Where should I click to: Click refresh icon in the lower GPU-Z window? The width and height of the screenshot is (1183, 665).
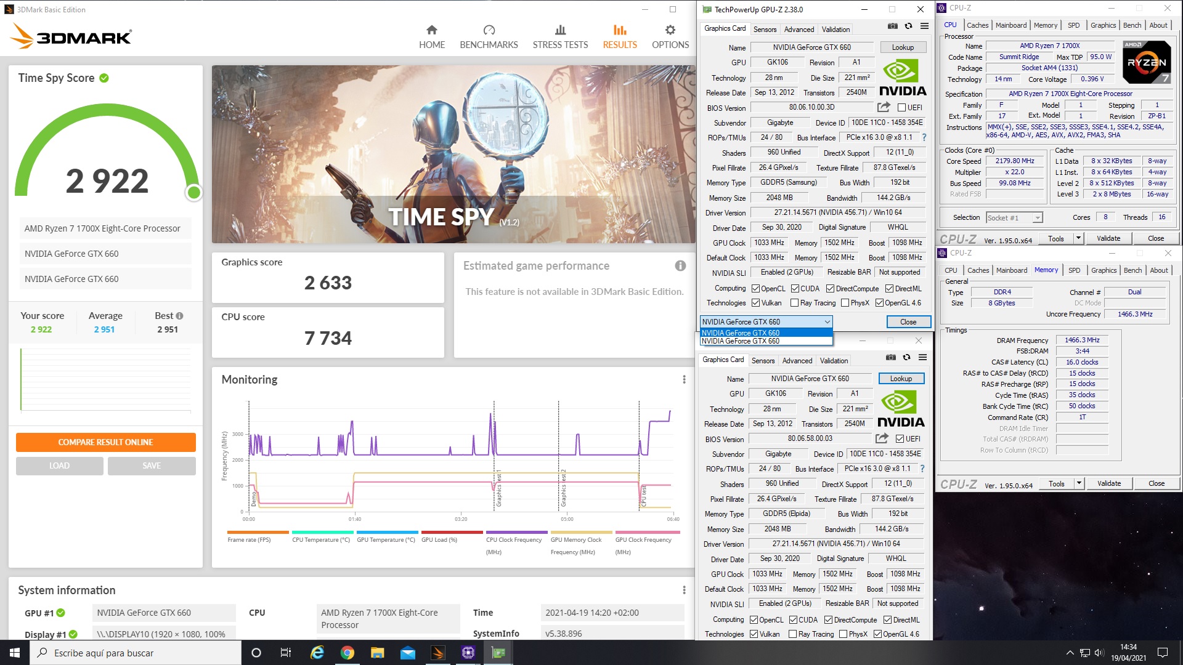(906, 357)
